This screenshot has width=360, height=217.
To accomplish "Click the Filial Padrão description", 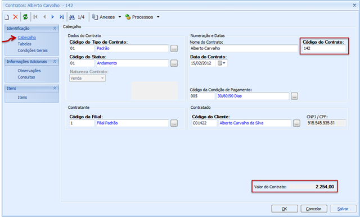I will click(x=107, y=123).
